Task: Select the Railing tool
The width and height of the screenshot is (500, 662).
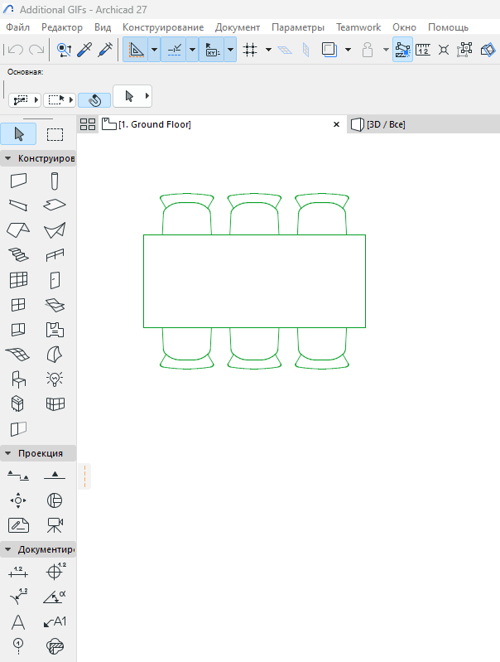Action: point(55,255)
